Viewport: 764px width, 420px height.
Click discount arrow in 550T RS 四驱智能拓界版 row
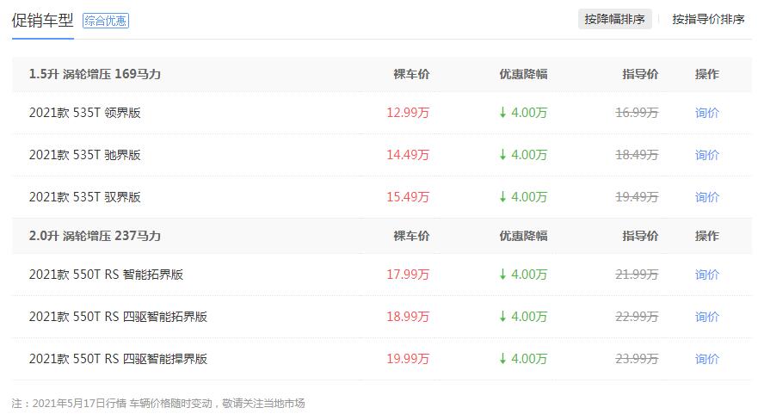click(502, 317)
